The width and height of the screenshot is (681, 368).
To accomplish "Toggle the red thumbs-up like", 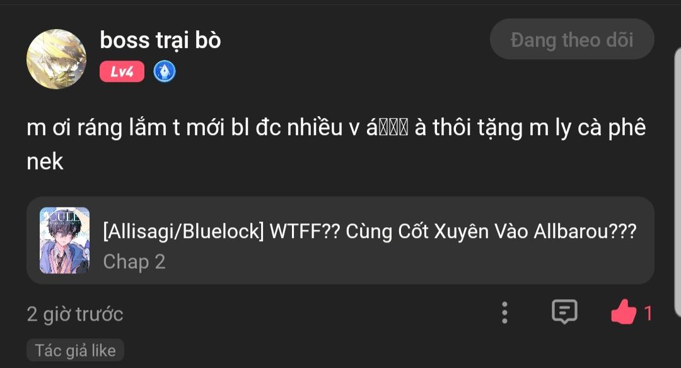I will 624,312.
